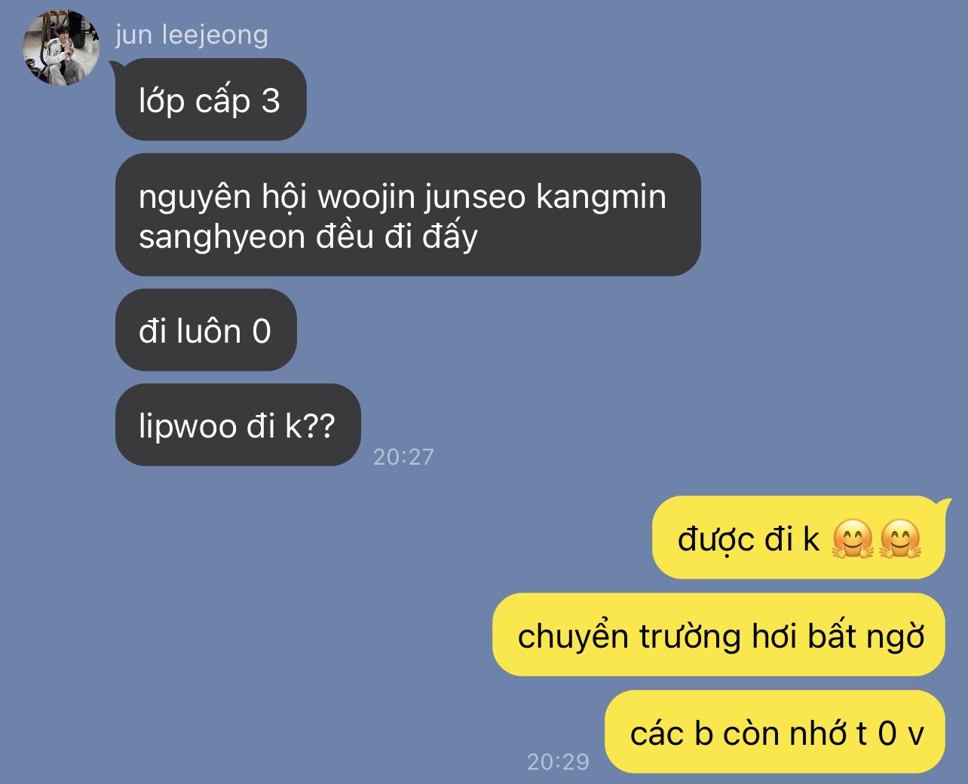Click the word 'lipwoo' in the message
The width and height of the screenshot is (968, 784).
click(x=188, y=428)
